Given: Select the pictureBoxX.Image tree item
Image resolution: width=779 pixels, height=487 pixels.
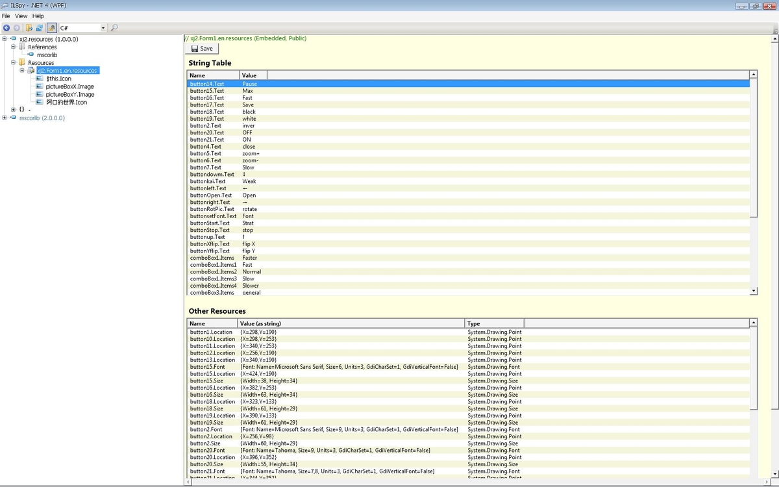Looking at the screenshot, I should tap(69, 86).
